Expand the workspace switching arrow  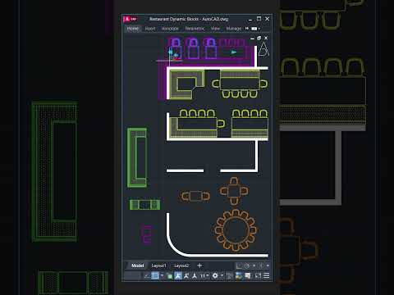click(222, 275)
